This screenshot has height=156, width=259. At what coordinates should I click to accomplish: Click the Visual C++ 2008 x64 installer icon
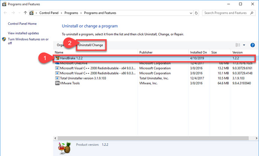tap(57, 68)
